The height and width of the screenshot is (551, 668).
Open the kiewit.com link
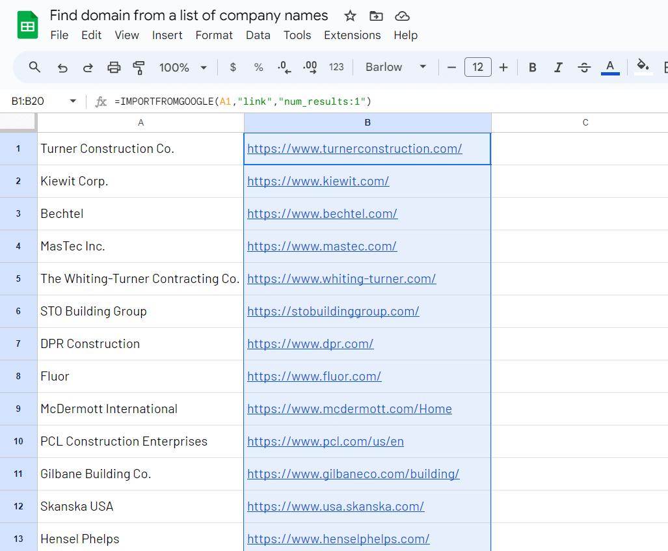click(318, 181)
